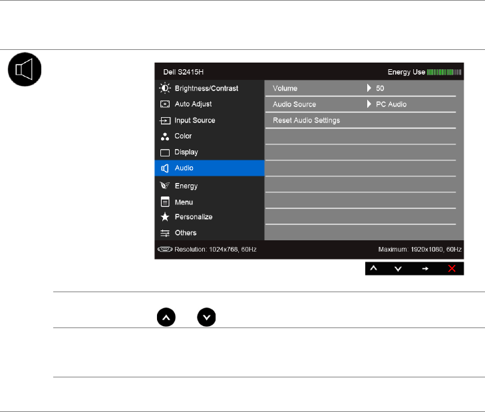Click the round black up-arrow button
Screen dimensions: 485x412
[166, 317]
